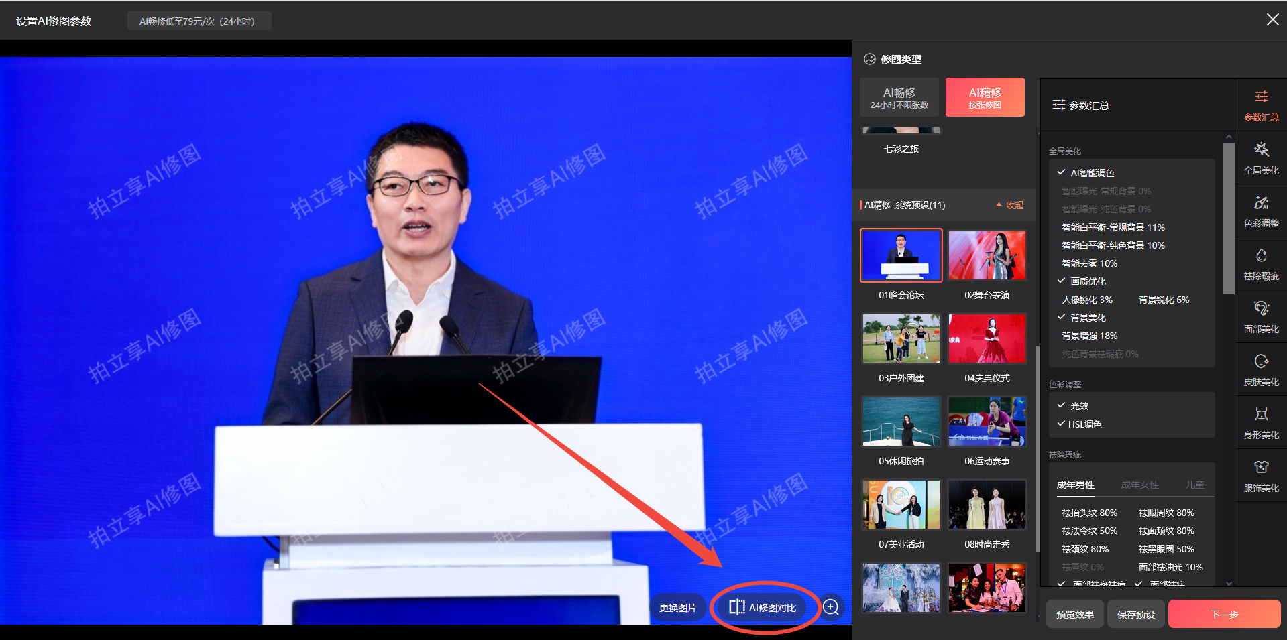Select the 皮肤美化 sidebar icon

[1261, 370]
